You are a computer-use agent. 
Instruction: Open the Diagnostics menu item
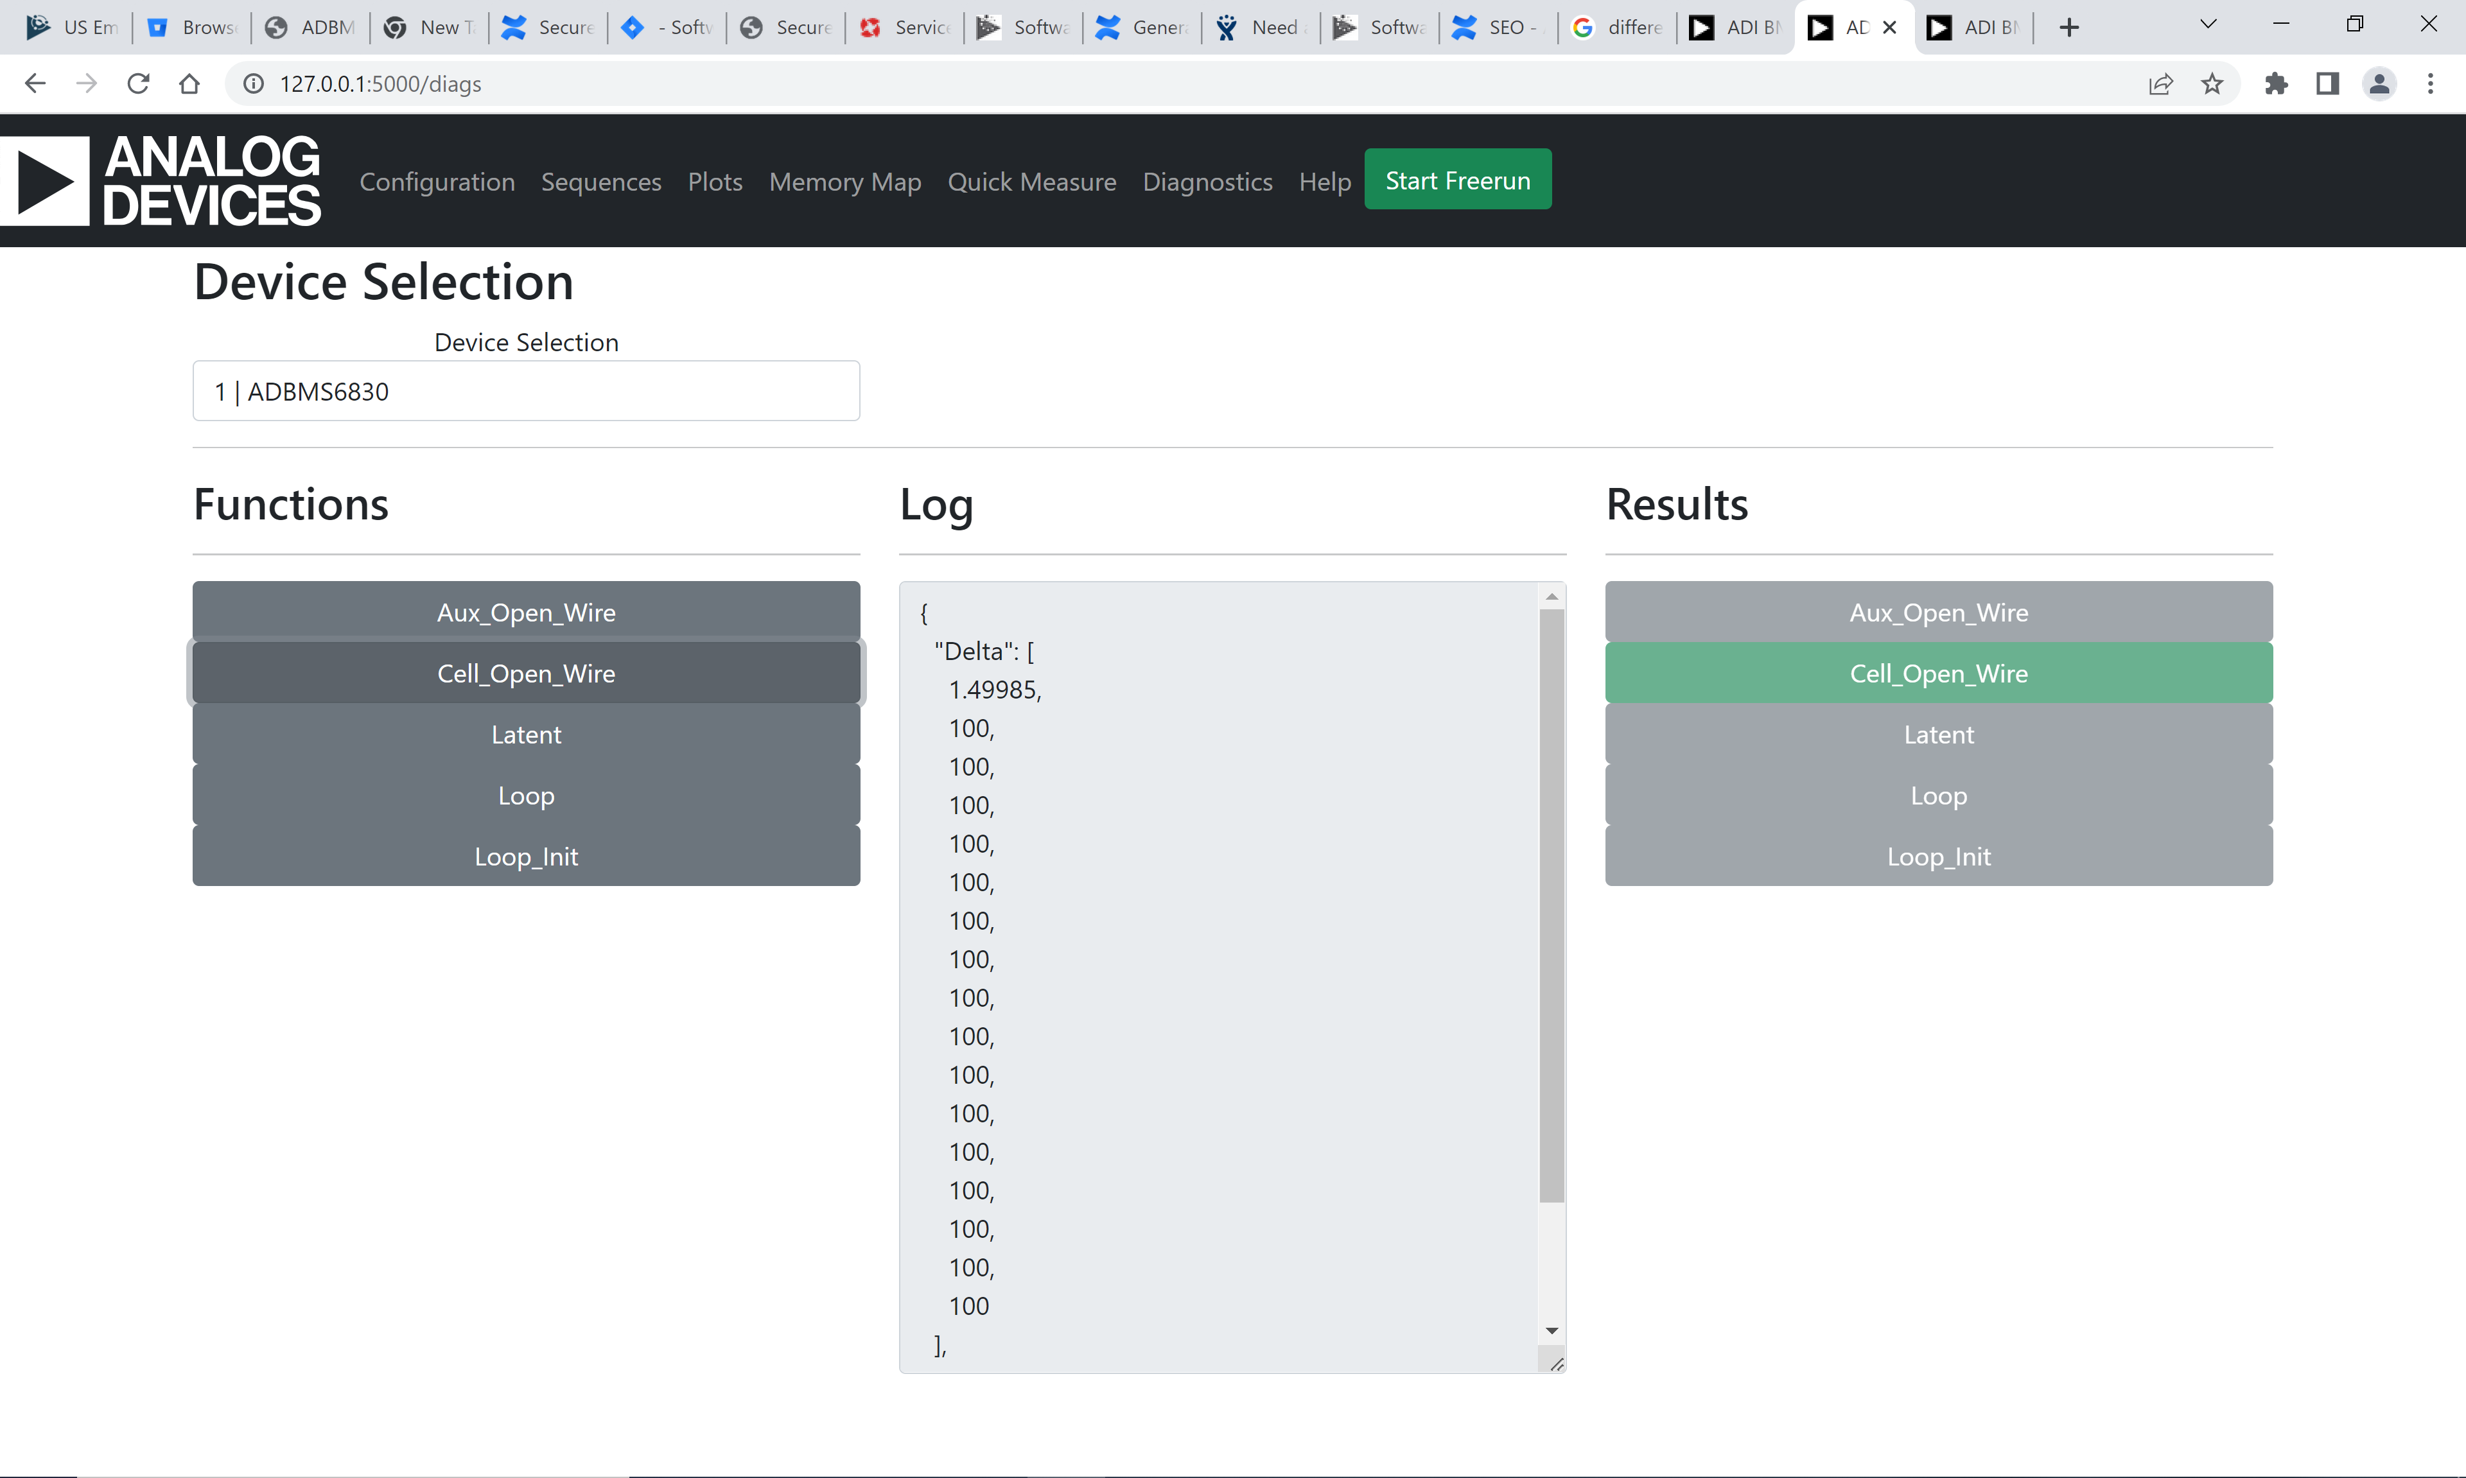1208,181
